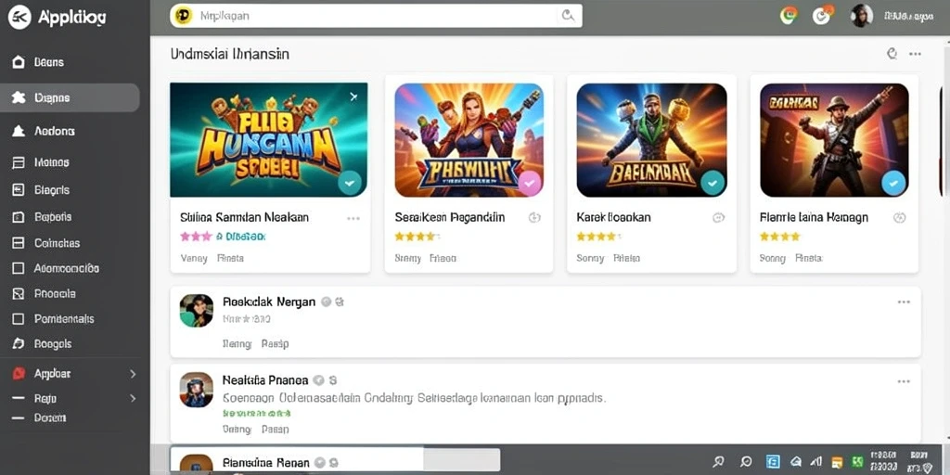The height and width of the screenshot is (475, 950).
Task: Open the fourth game thumbnail with cowboy
Action: [834, 140]
